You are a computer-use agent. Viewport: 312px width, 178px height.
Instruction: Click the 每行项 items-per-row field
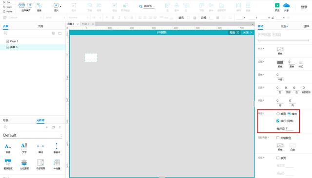coord(290,128)
